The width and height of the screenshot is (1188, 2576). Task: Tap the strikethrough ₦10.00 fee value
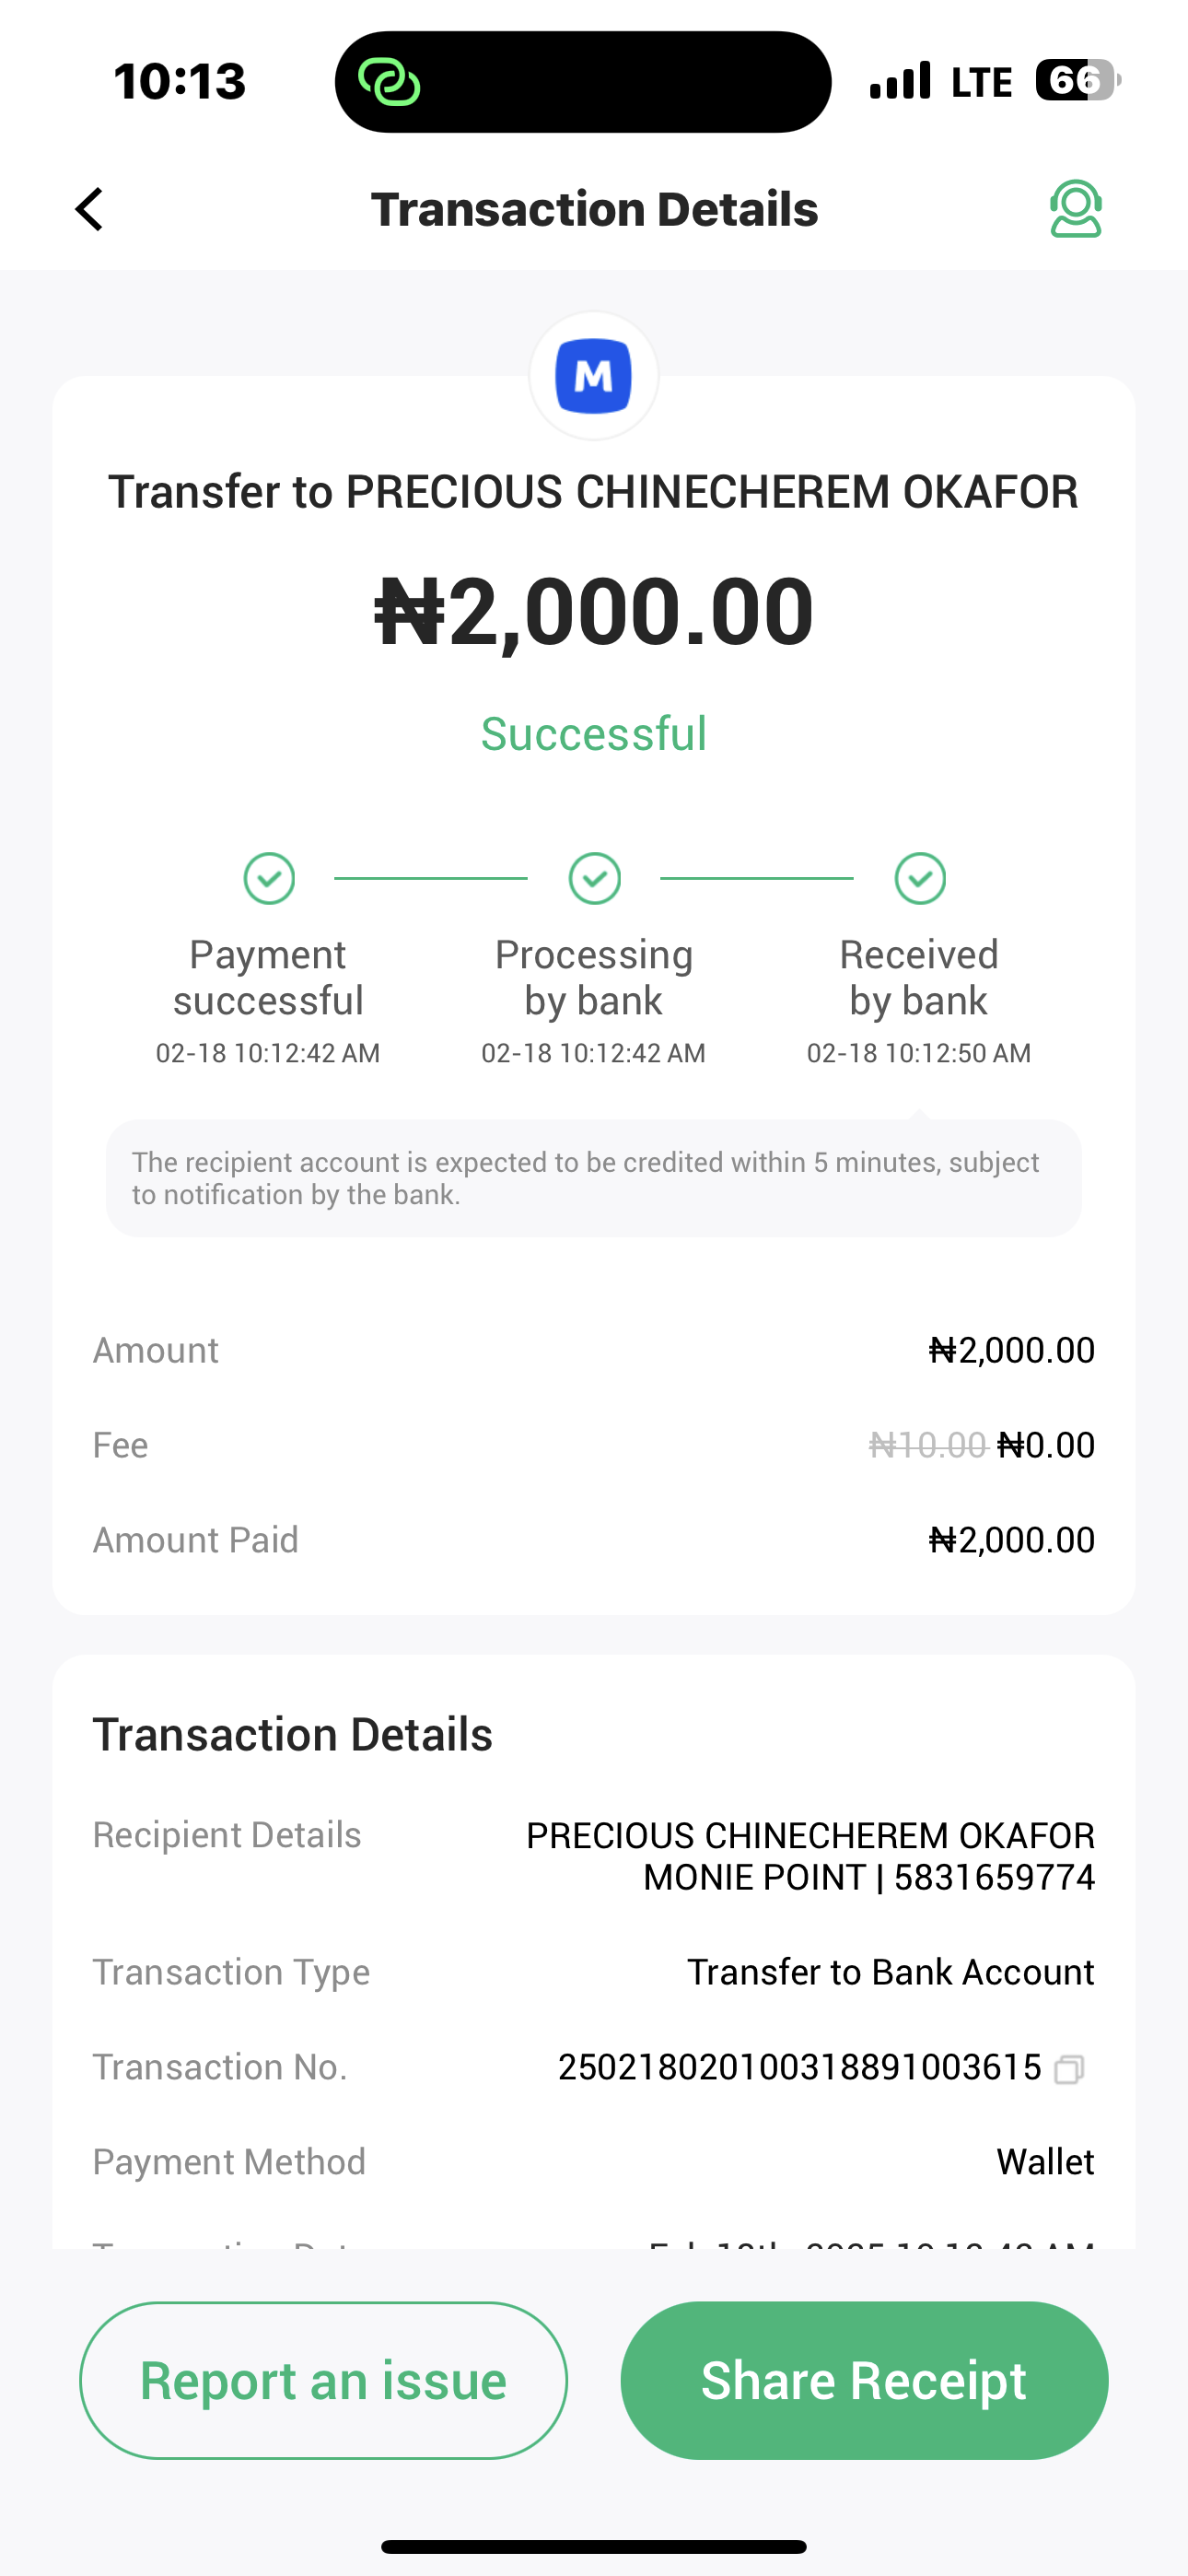click(928, 1445)
